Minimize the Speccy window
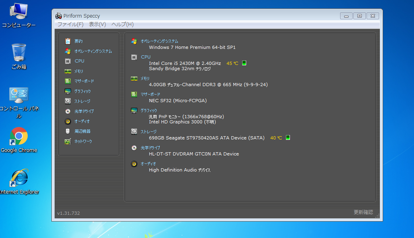The image size is (414, 238). click(346, 16)
